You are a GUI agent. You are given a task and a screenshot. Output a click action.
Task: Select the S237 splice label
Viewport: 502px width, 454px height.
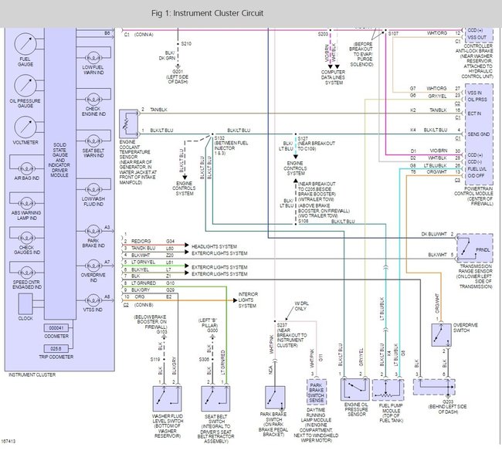(282, 325)
